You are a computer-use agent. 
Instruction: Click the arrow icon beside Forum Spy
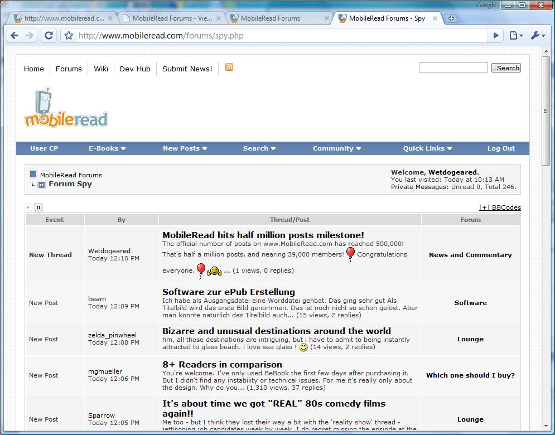click(41, 185)
